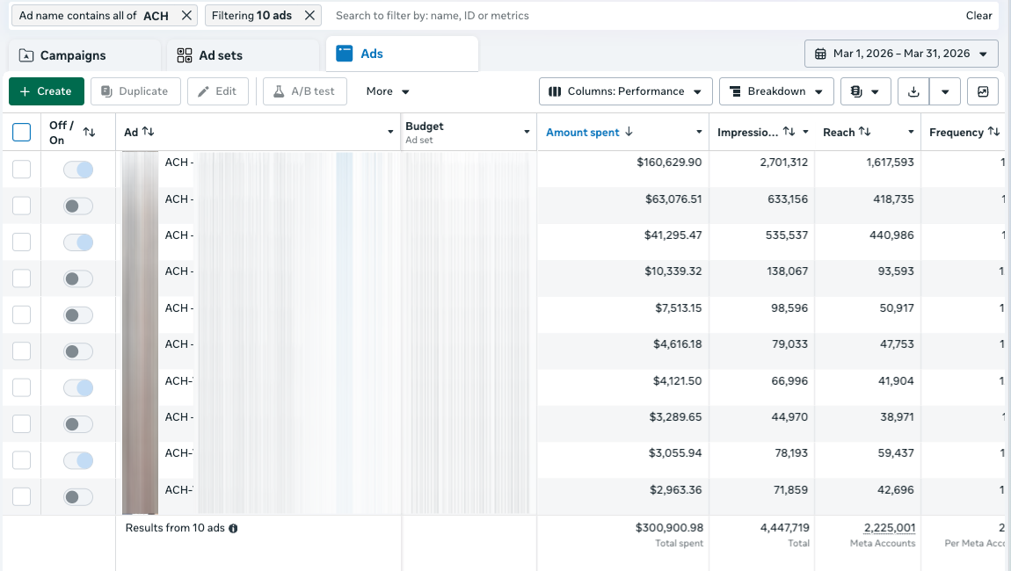Click the Ad sets tab grid icon

[185, 55]
